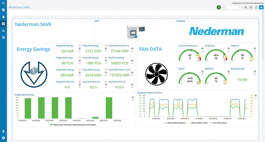
Task: Show info for Airflow % gauge
Action: [228, 71]
